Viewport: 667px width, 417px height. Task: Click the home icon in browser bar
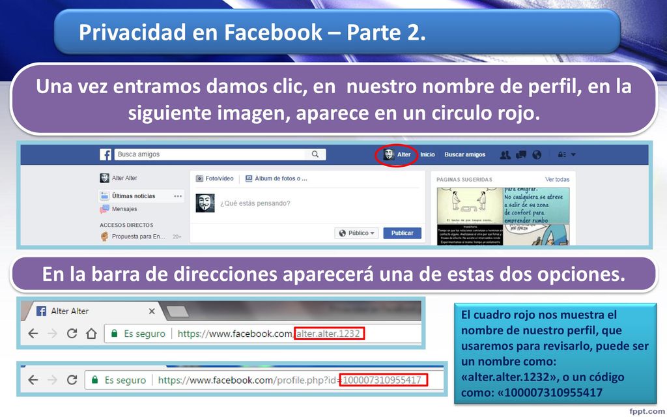pyautogui.click(x=91, y=334)
